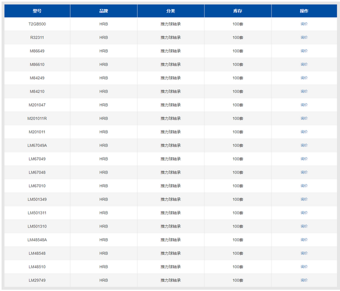Click the 操作 column header
340x291 pixels.
304,11
